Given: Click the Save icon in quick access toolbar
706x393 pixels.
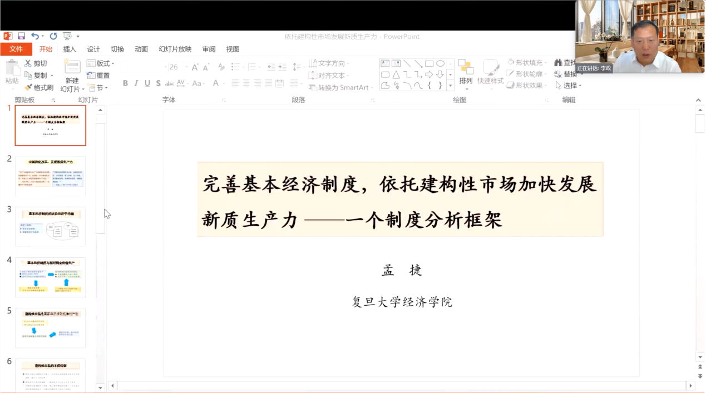Looking at the screenshot, I should [x=21, y=36].
